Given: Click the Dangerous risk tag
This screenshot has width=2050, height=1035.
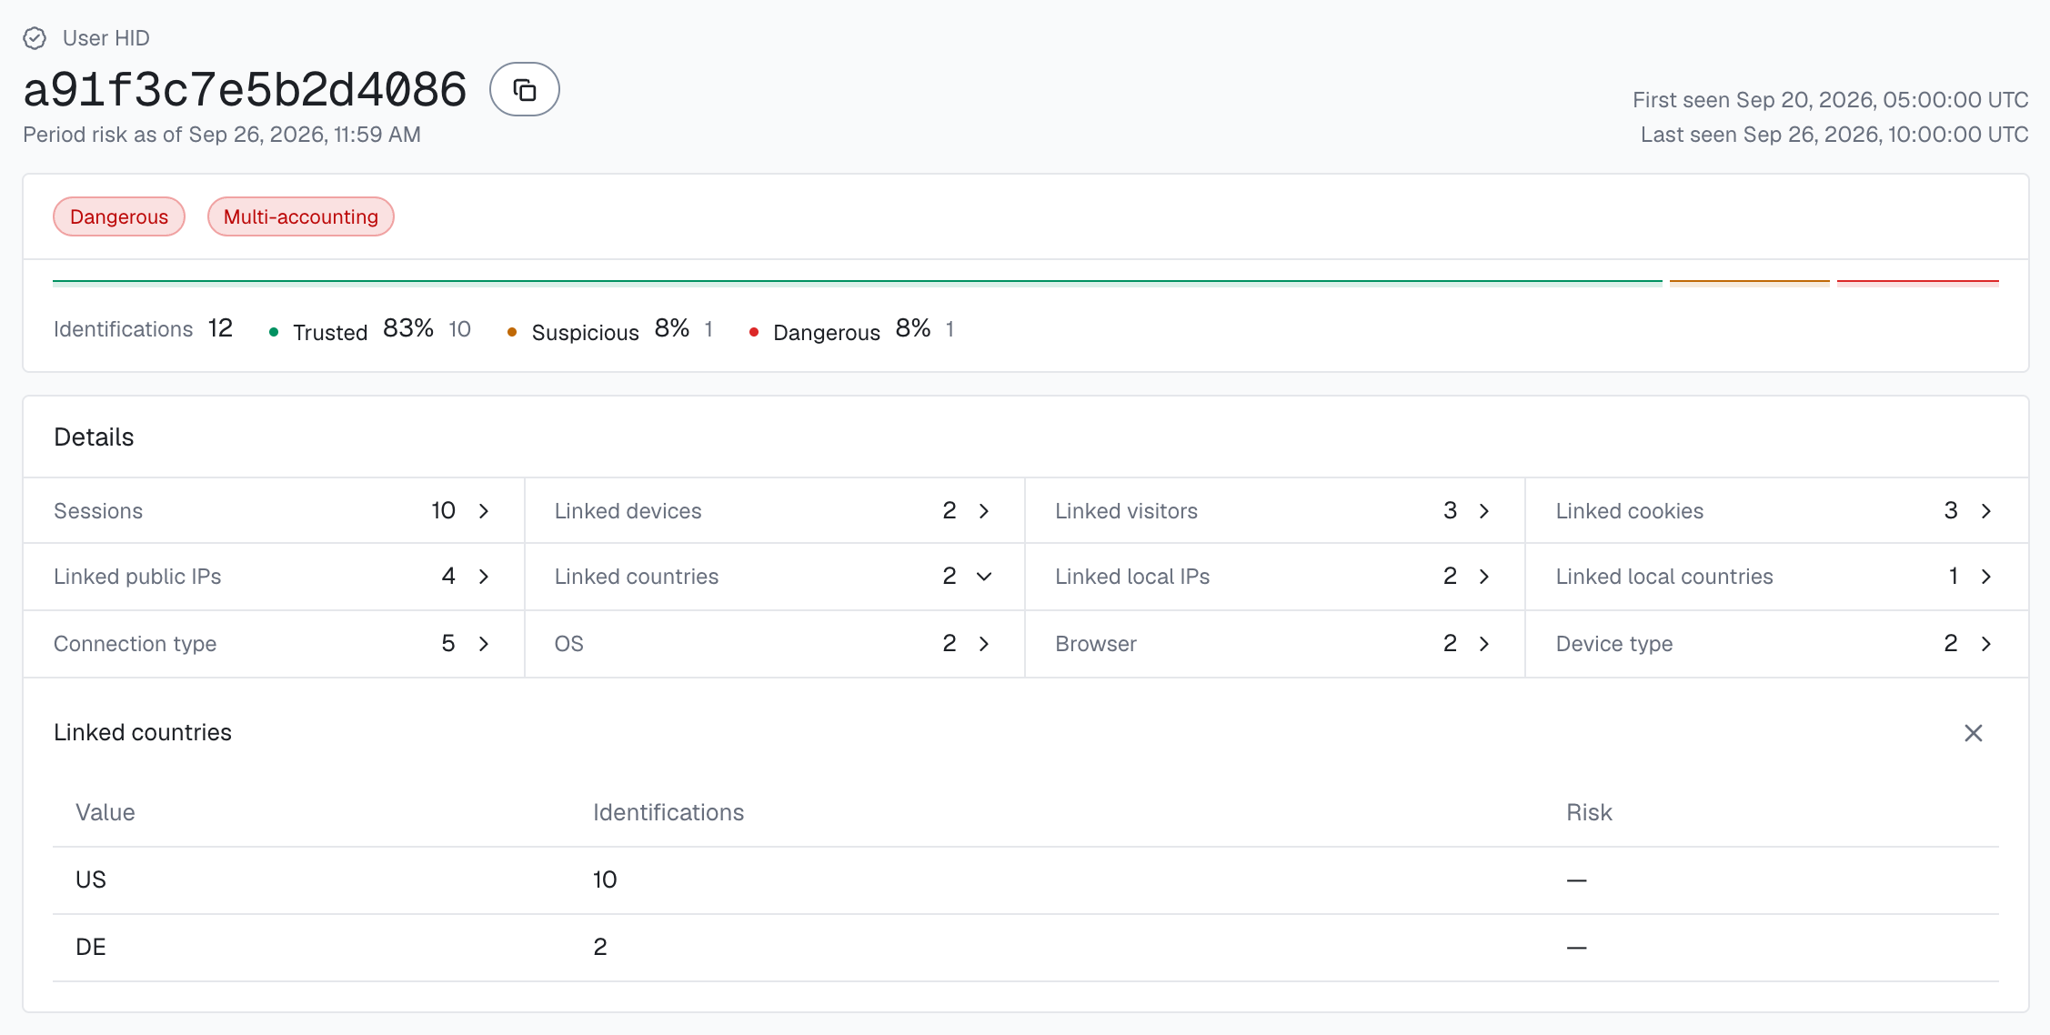Looking at the screenshot, I should point(119,216).
